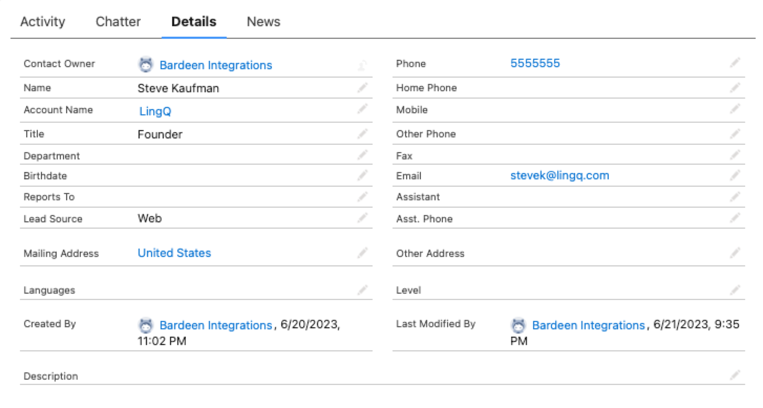Edit Home Phone pencil icon
The width and height of the screenshot is (763, 408).
(x=735, y=88)
